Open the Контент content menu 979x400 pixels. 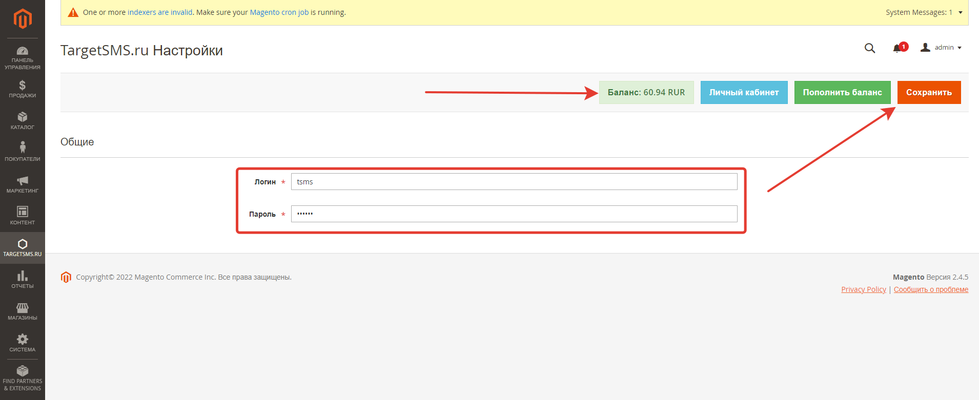click(23, 216)
